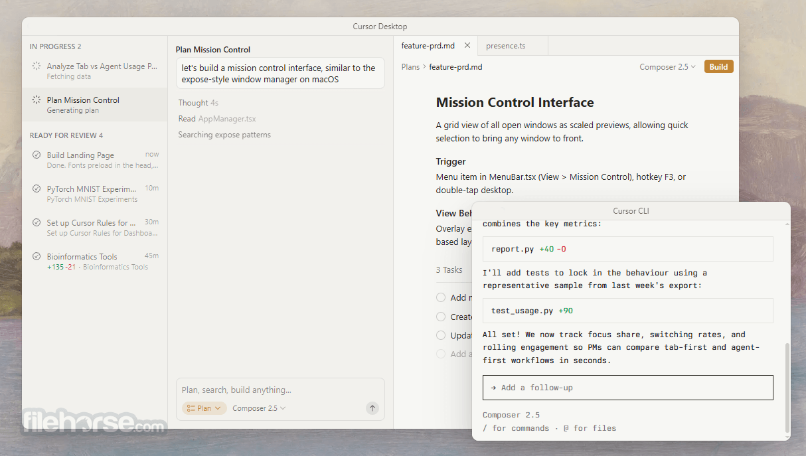Click 'Searching expose patterns' status text
The width and height of the screenshot is (806, 456).
224,135
